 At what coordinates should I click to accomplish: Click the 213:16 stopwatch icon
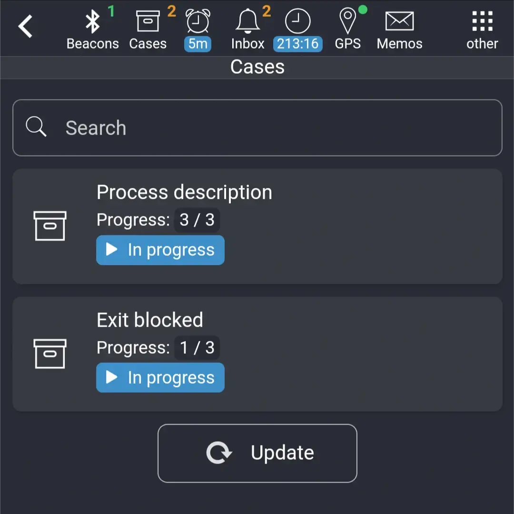tap(297, 20)
